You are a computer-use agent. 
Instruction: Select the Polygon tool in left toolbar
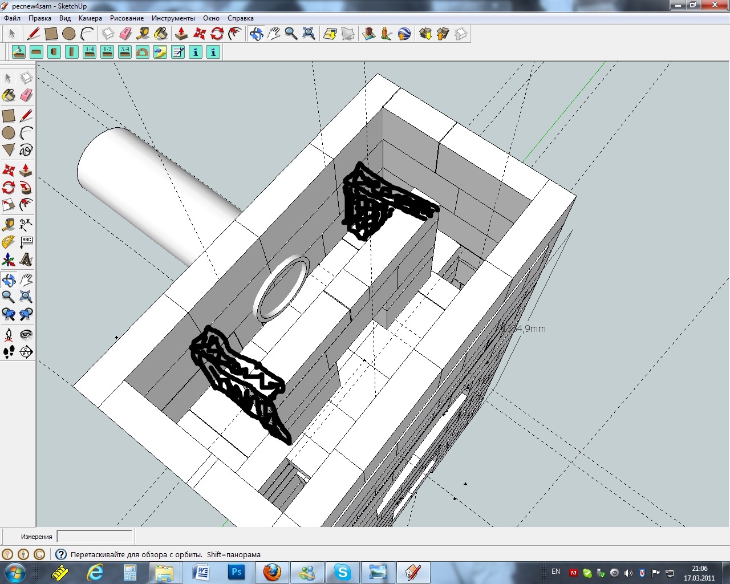9,150
